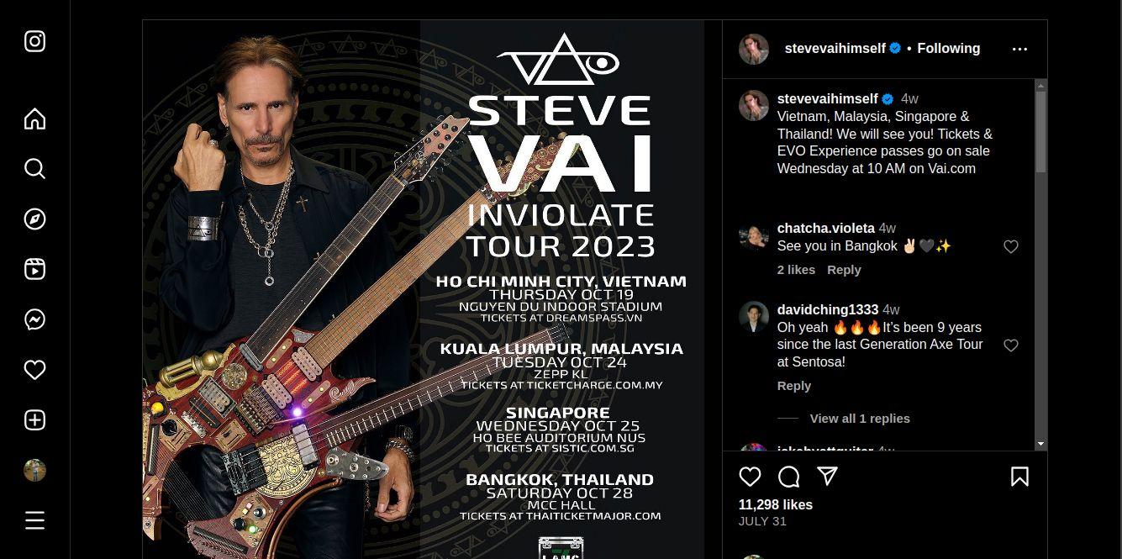1122x559 pixels.
Task: Open the Search magnifier in sidebar
Action: (34, 169)
